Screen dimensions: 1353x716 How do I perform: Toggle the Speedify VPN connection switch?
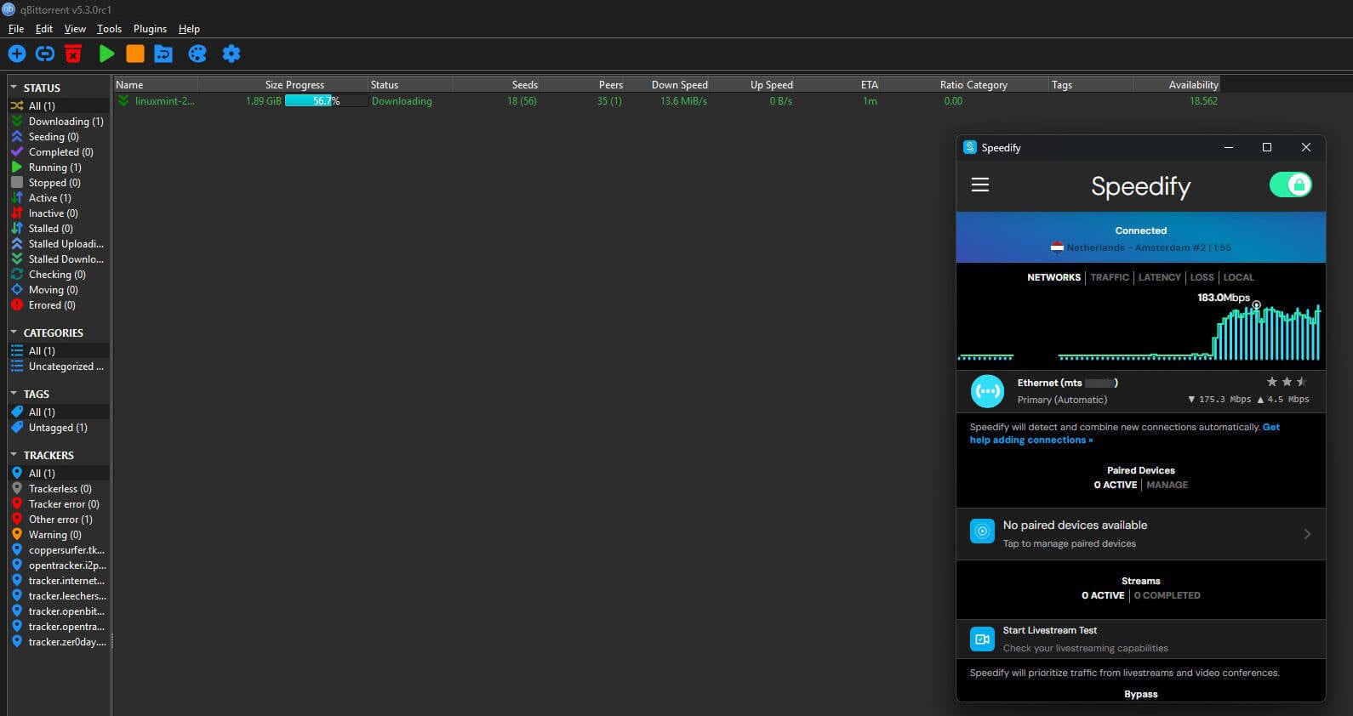(x=1290, y=185)
